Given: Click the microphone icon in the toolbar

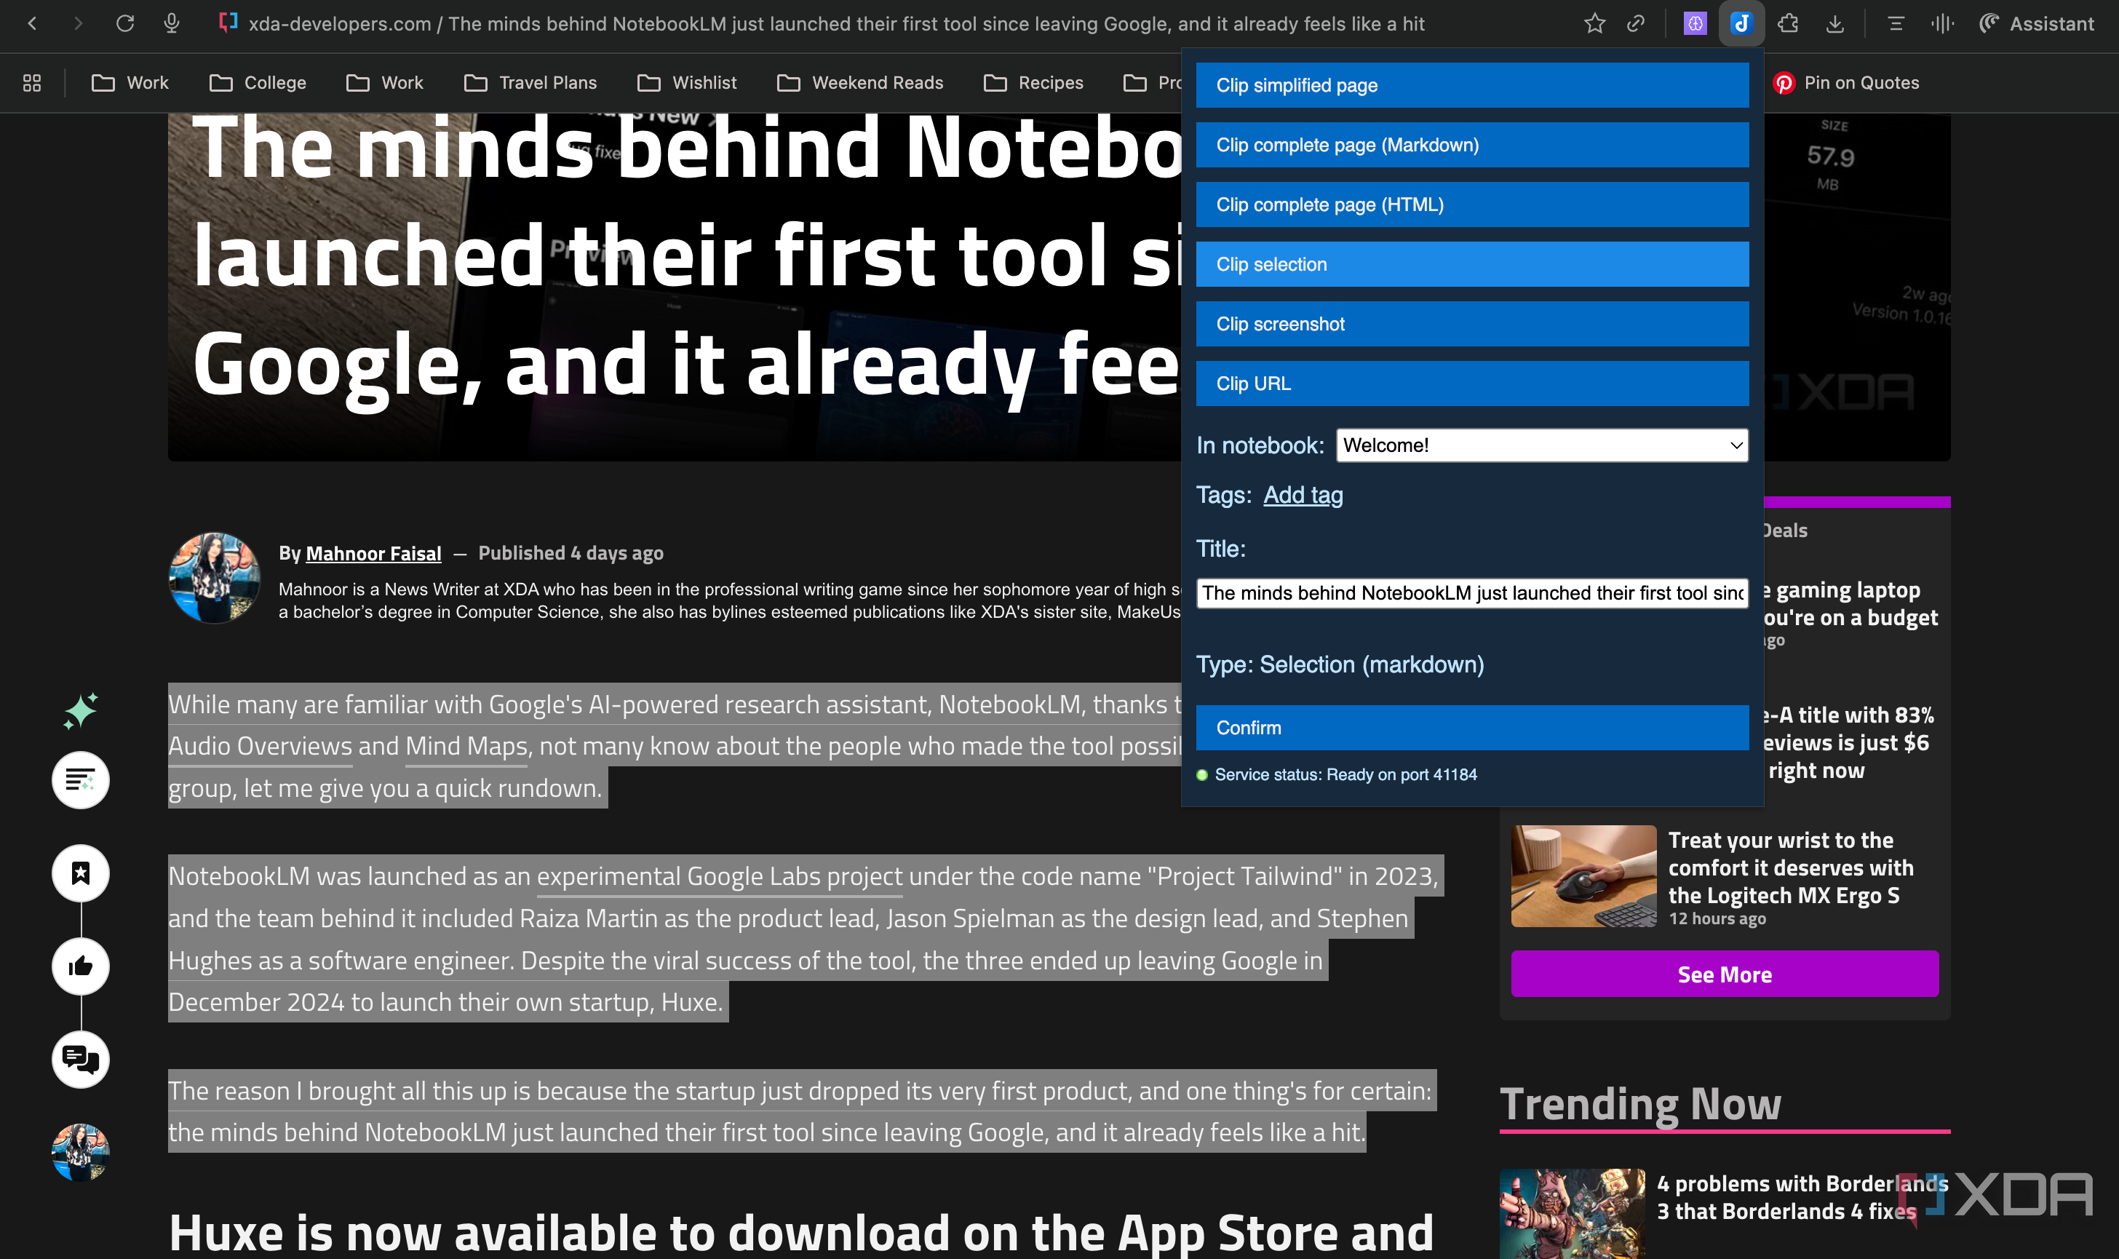Looking at the screenshot, I should click(x=171, y=24).
